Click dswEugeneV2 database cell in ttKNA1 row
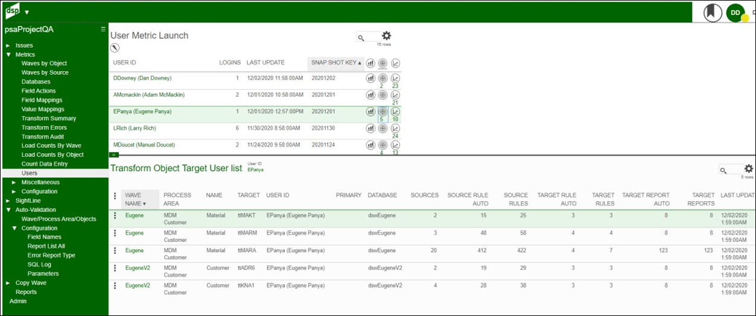756x316 pixels. click(385, 286)
